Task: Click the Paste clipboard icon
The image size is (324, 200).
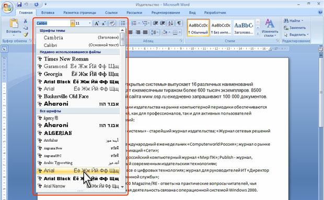Action: point(14,23)
